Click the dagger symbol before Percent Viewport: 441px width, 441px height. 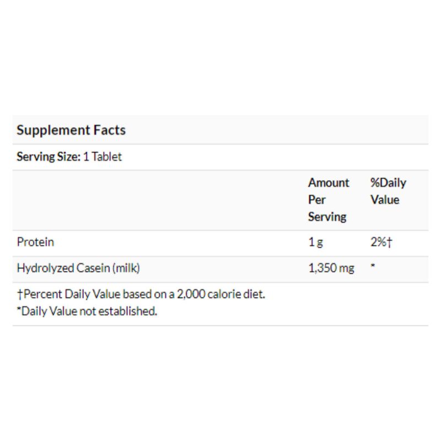(x=20, y=294)
